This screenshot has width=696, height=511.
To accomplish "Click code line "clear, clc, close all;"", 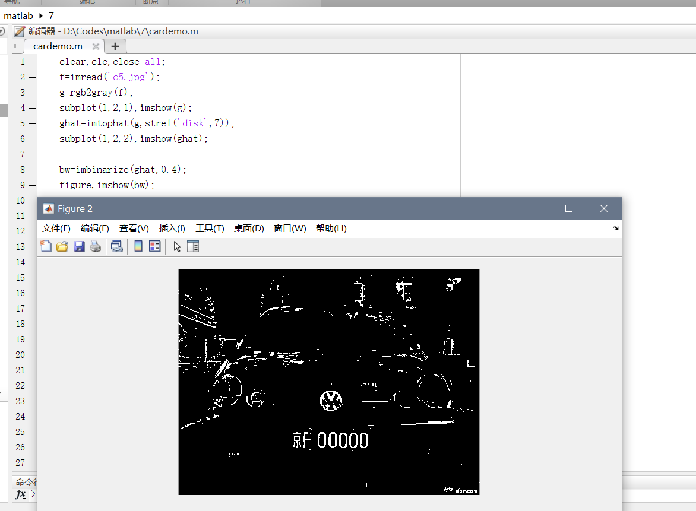I will [112, 62].
